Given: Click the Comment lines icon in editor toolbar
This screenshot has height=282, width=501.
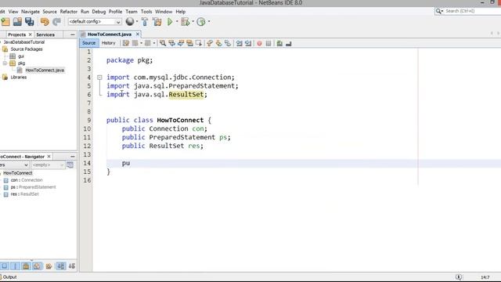Looking at the screenshot, I should tap(279, 43).
